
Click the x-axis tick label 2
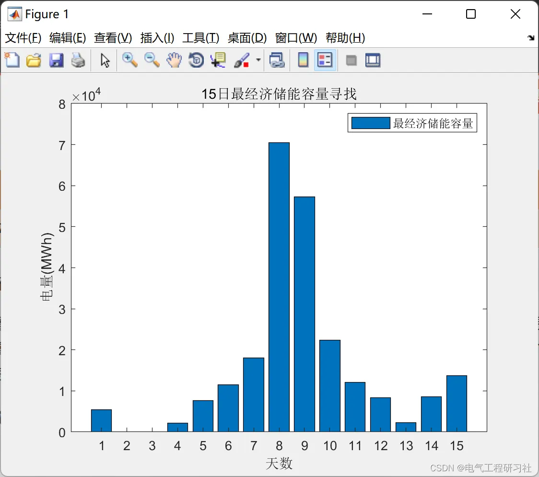click(127, 446)
